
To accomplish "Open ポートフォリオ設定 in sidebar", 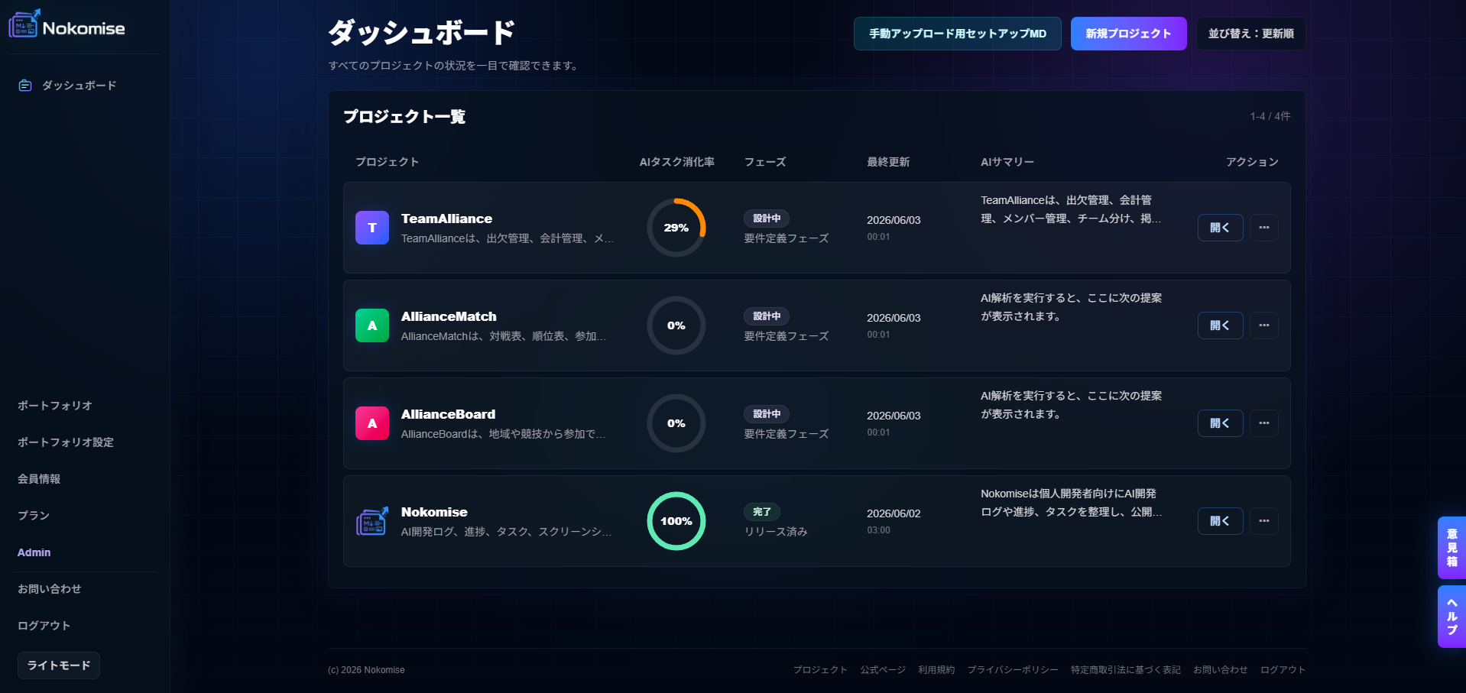I will (x=66, y=442).
